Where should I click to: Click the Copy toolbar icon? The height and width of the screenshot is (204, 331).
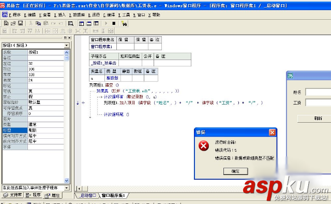click(38, 23)
